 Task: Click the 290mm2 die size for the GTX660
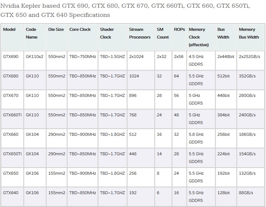point(57,138)
